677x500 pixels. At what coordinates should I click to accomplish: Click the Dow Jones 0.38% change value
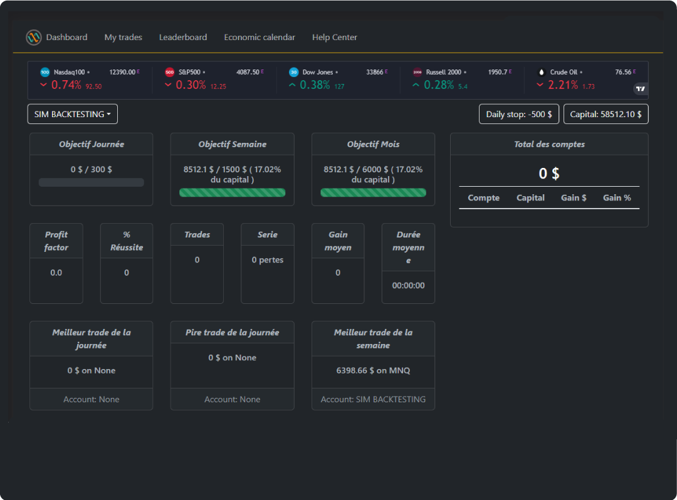point(315,85)
